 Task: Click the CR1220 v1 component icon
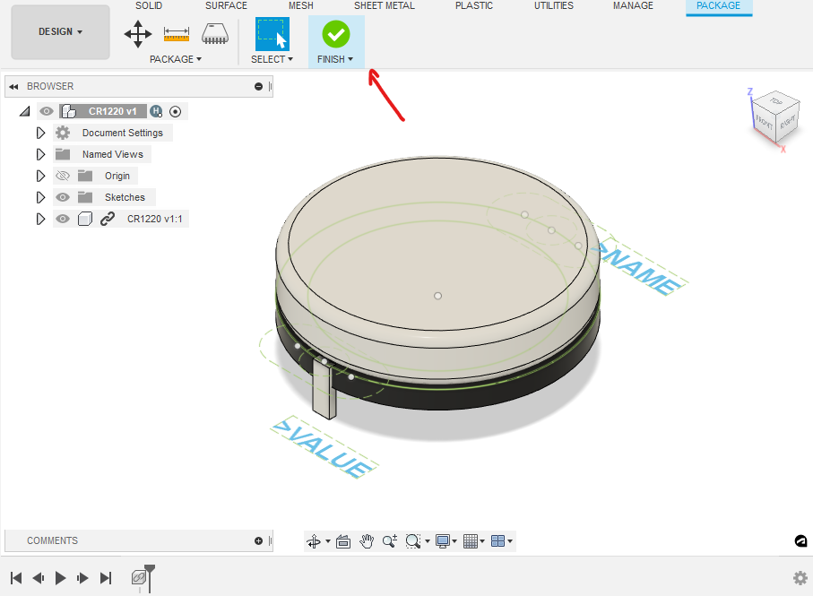[x=68, y=111]
